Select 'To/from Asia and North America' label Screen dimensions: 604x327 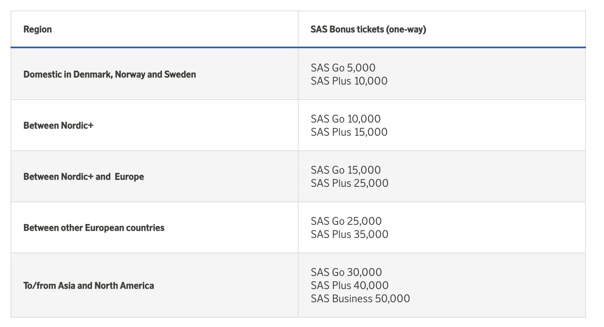pyautogui.click(x=88, y=286)
